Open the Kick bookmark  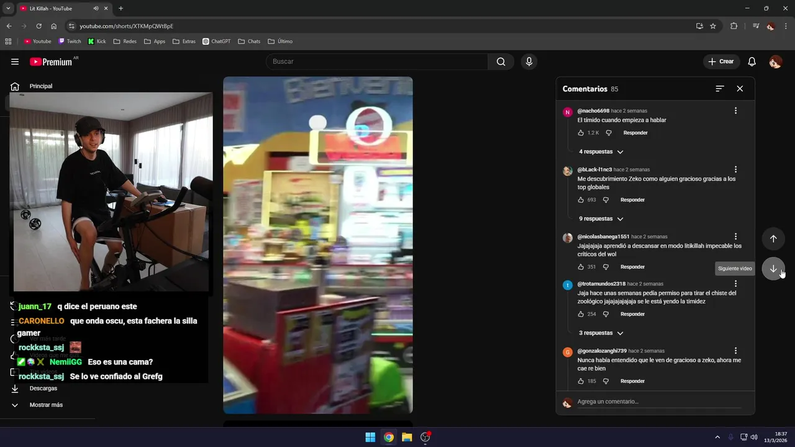[x=97, y=42]
